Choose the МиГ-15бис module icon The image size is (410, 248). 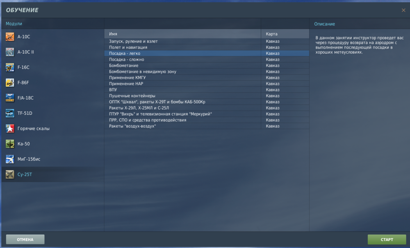click(10, 159)
